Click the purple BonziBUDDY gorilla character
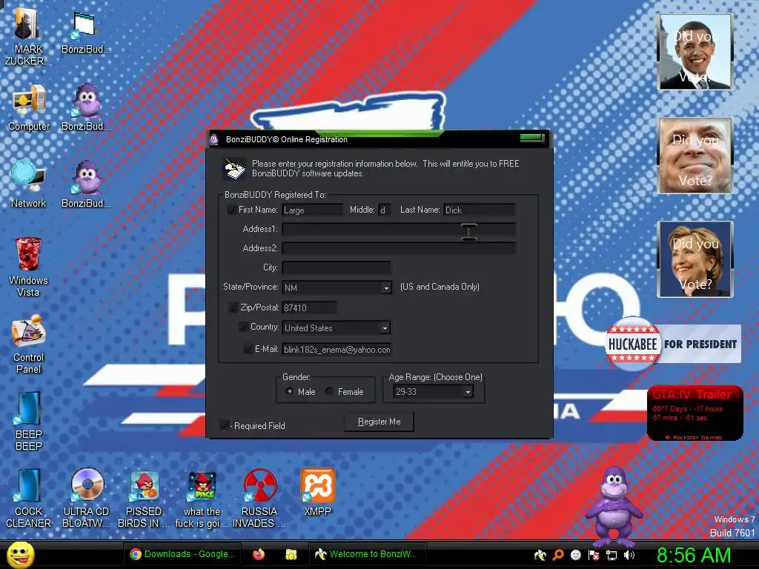The height and width of the screenshot is (569, 759). [x=614, y=506]
